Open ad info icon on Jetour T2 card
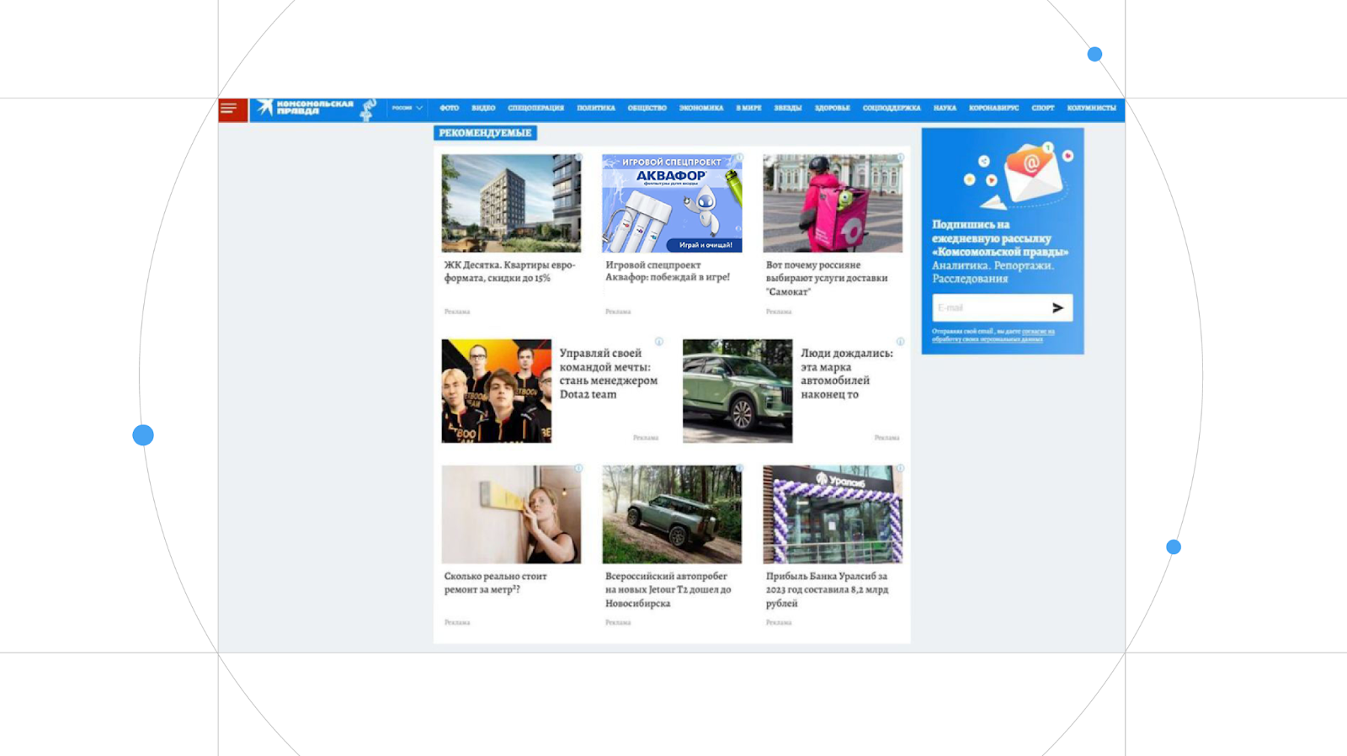 (x=739, y=468)
